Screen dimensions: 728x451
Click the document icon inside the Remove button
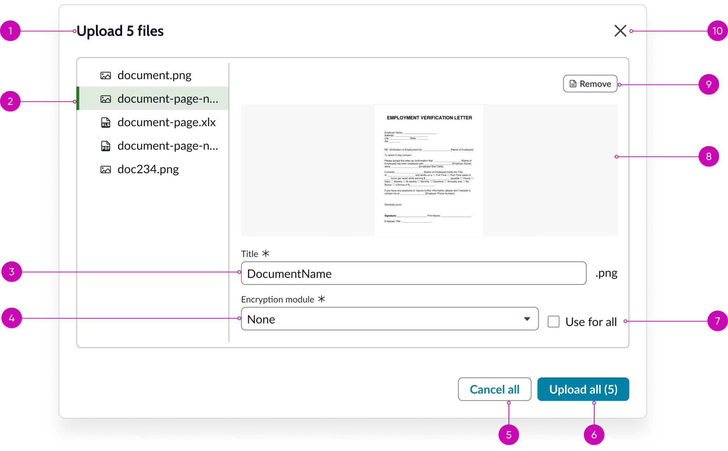(573, 84)
